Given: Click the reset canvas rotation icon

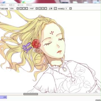Looking at the screenshot, I should pos(46,8).
